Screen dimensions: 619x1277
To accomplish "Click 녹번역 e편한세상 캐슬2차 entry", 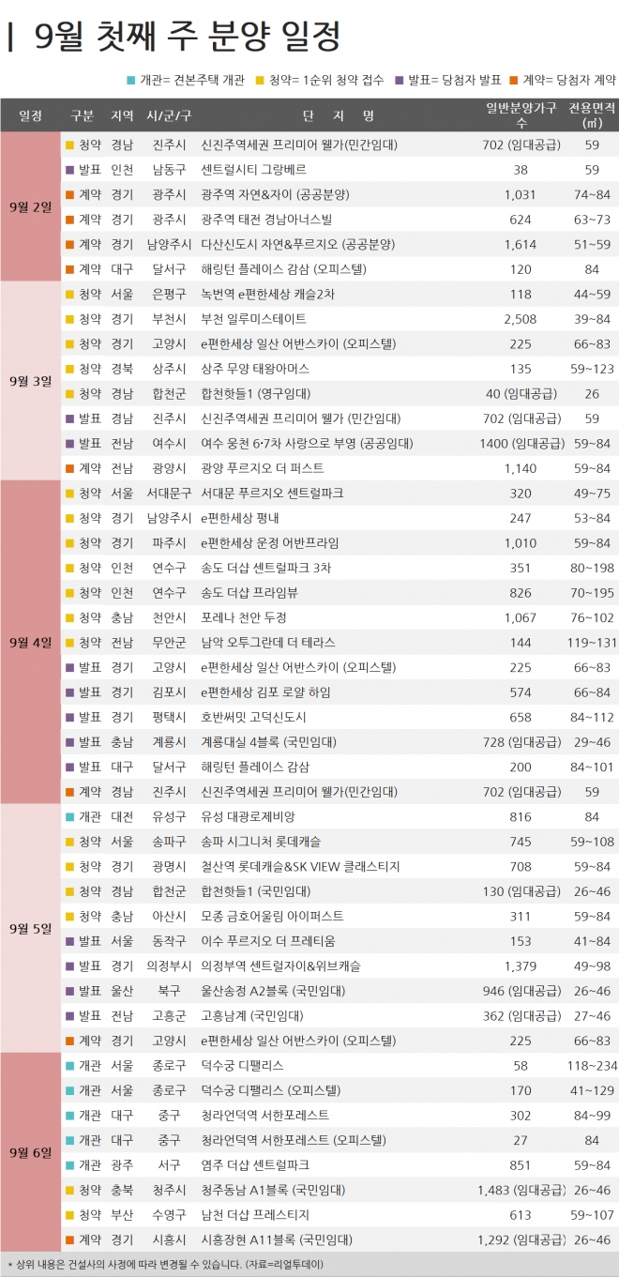I will point(268,294).
